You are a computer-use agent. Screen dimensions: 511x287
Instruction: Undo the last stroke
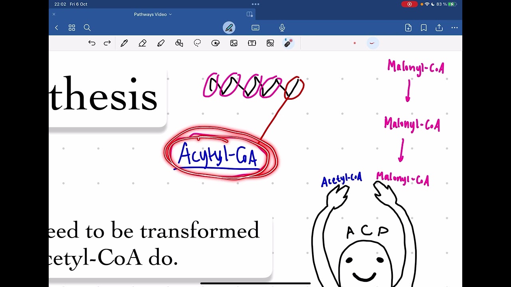[92, 43]
